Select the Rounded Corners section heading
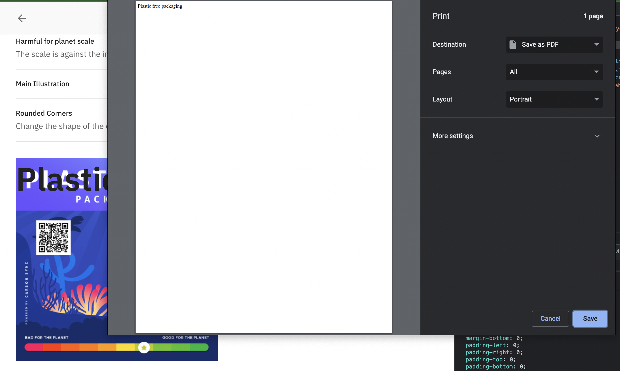620x371 pixels. [44, 113]
